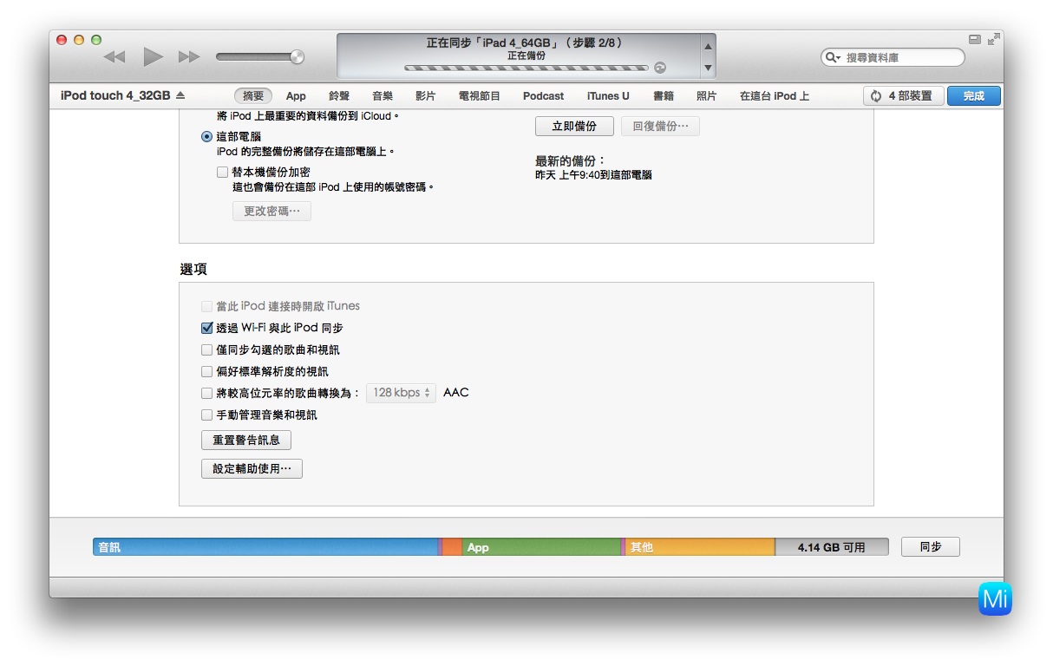Toggle the 當此 iPod 連接時開啟 iTunes checkbox
The height and width of the screenshot is (666, 1053).
206,306
